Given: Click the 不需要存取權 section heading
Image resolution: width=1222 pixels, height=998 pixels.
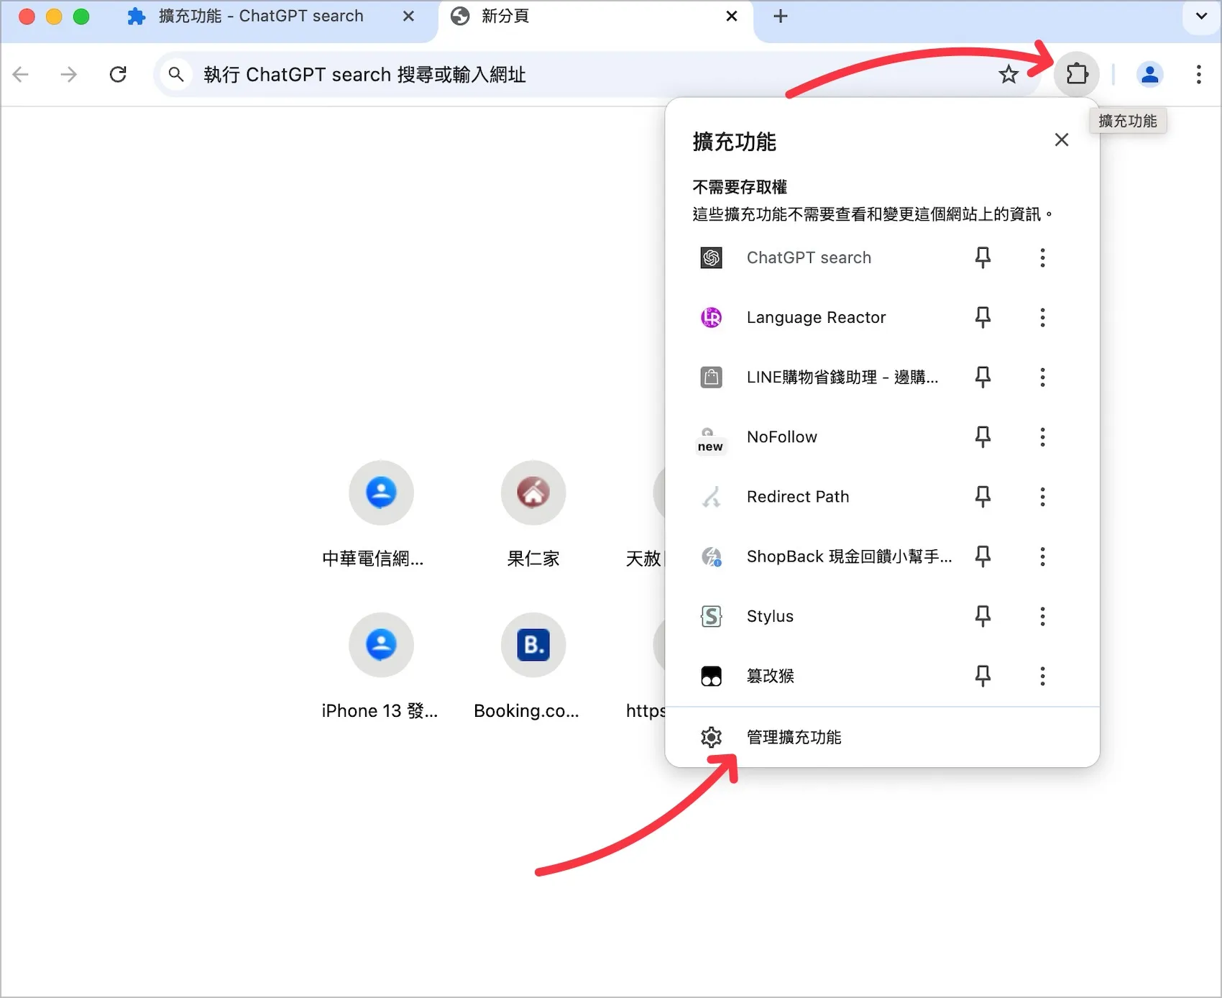Looking at the screenshot, I should [740, 187].
